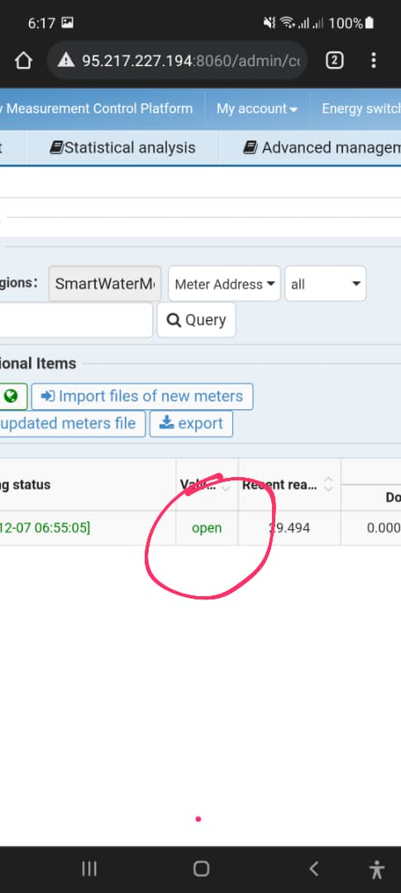Open the Statistical analysis tab
Image resolution: width=401 pixels, height=893 pixels.
pos(122,148)
